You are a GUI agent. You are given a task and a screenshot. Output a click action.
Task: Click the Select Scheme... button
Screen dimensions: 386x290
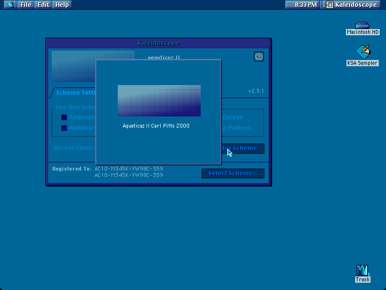(x=233, y=174)
